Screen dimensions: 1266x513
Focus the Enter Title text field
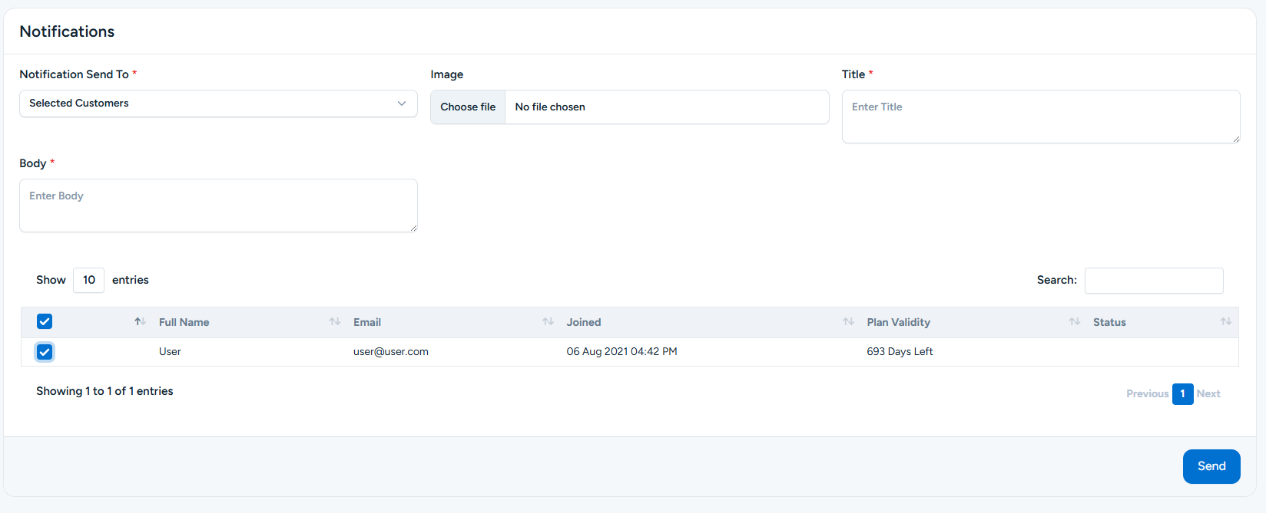click(1040, 117)
